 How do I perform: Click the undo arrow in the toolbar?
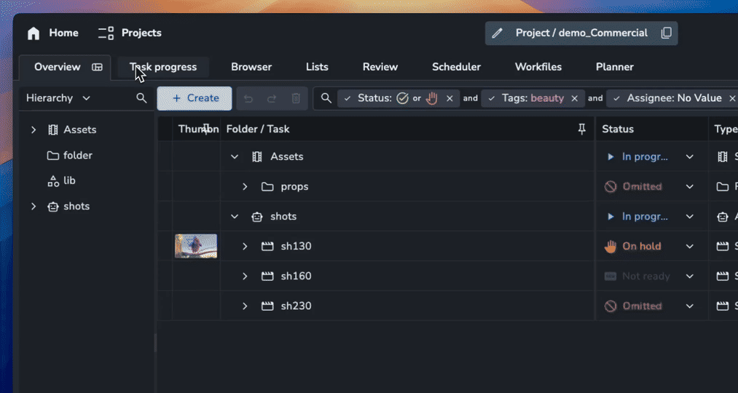pyautogui.click(x=248, y=98)
